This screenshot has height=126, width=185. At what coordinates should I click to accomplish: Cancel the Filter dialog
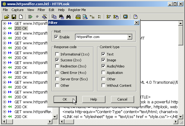point(122,99)
